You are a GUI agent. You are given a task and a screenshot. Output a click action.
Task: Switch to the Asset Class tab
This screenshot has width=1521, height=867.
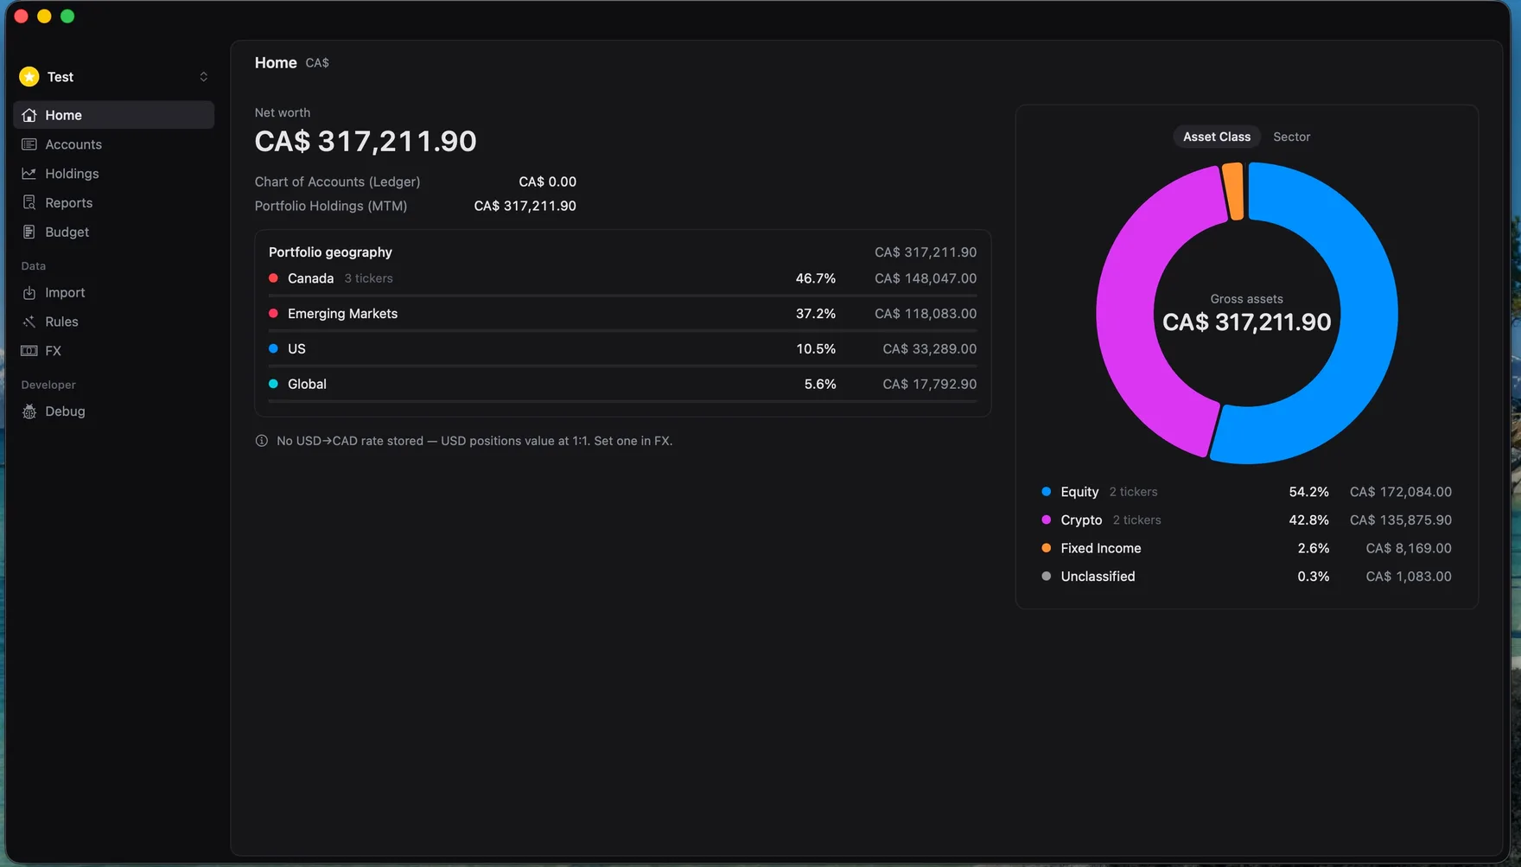[1217, 137]
